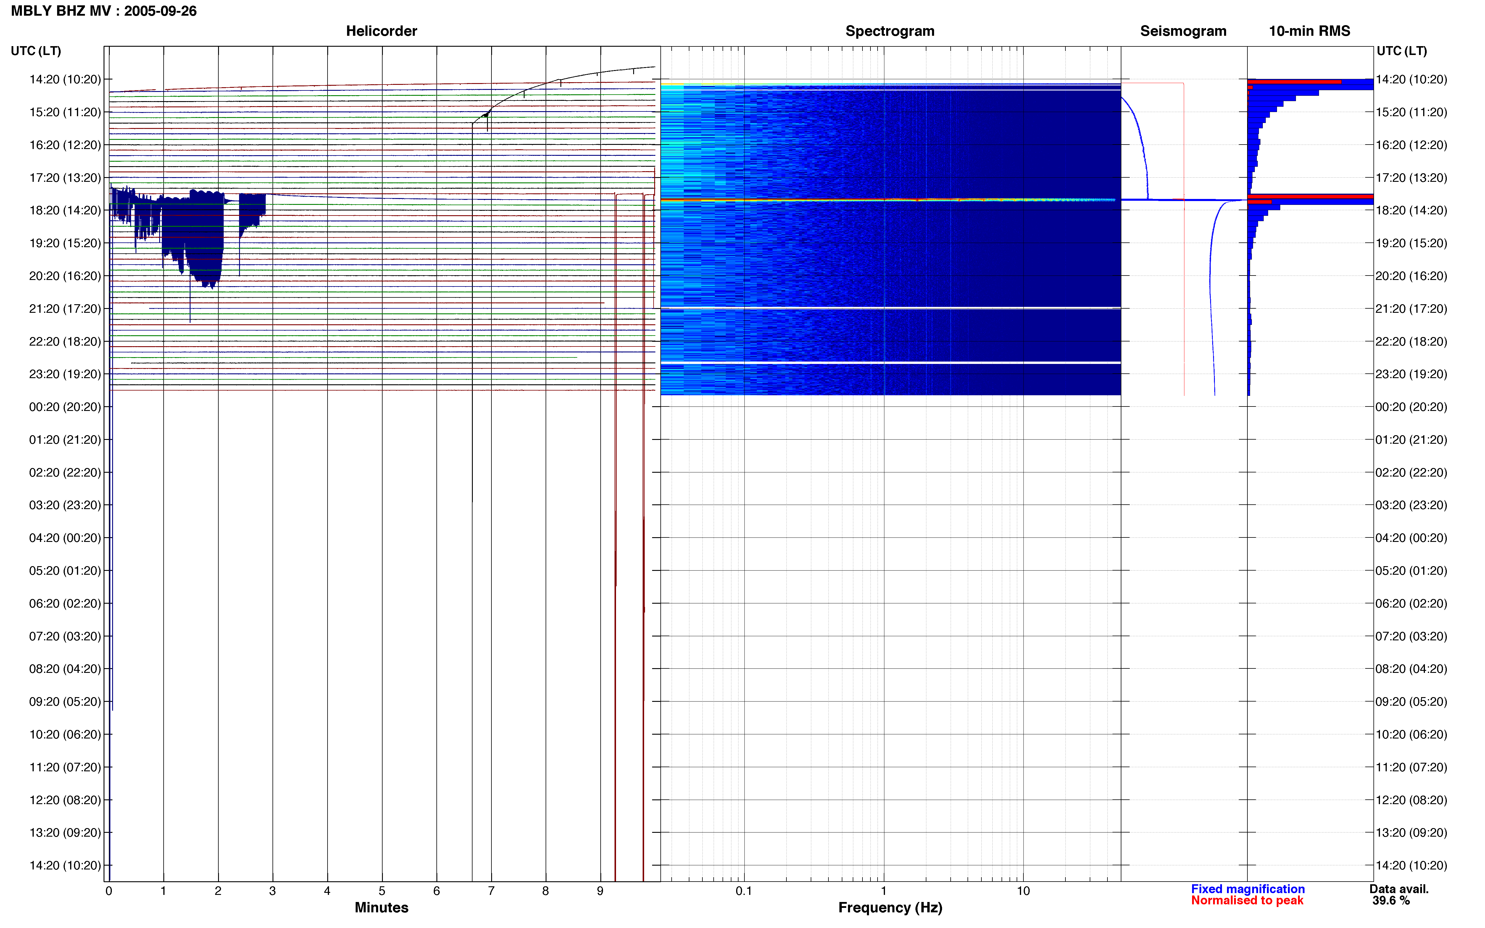This screenshot has height=928, width=1485.
Task: Click left axis tick '12:20 (08:20)'
Action: [x=65, y=800]
